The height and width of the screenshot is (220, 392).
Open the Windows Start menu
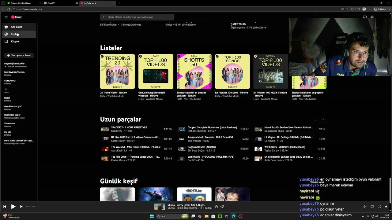(152, 216)
